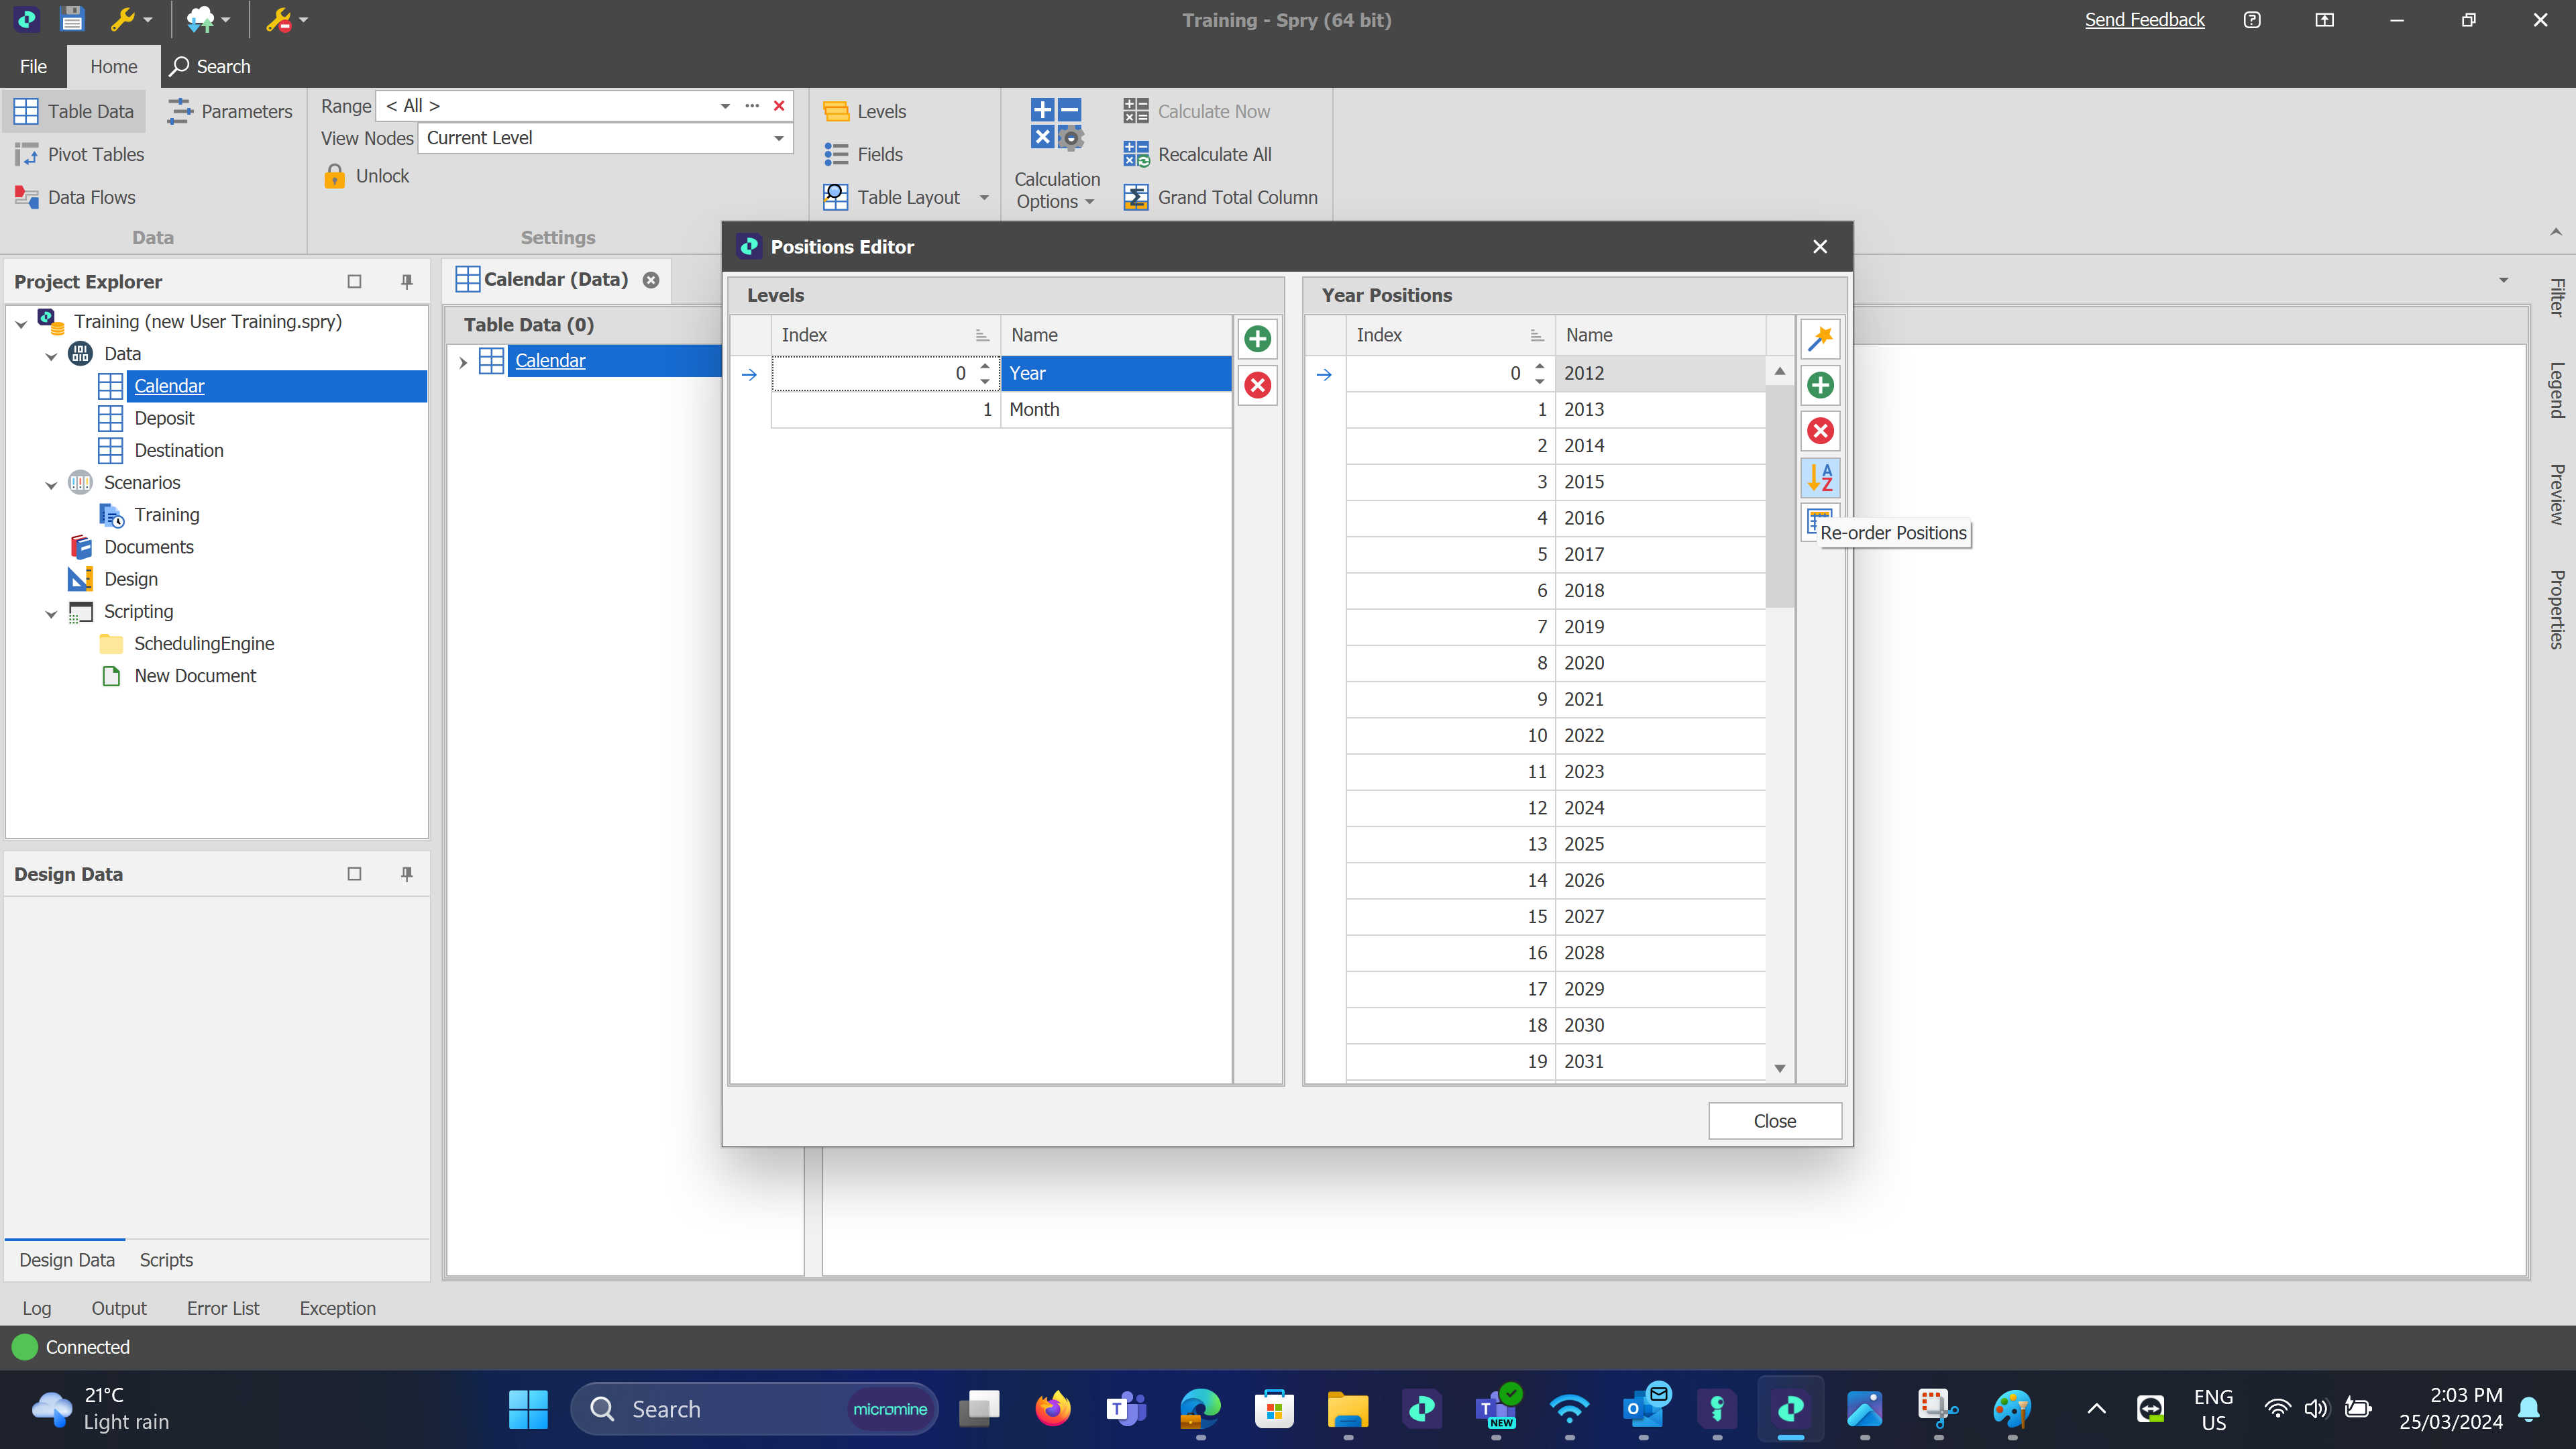2576x1449 pixels.
Task: Click the Close button in Positions Editor
Action: 1774,1121
